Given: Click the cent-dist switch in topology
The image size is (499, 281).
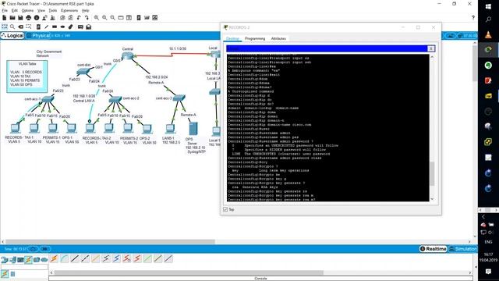Looking at the screenshot, I should 83,72.
